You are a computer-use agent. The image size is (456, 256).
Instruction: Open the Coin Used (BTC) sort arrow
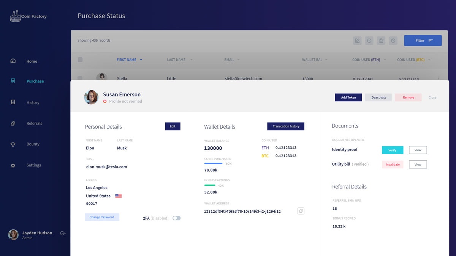coord(430,60)
